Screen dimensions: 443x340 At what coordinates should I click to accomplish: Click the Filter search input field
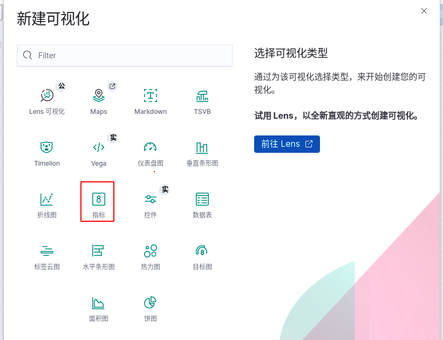click(x=124, y=55)
